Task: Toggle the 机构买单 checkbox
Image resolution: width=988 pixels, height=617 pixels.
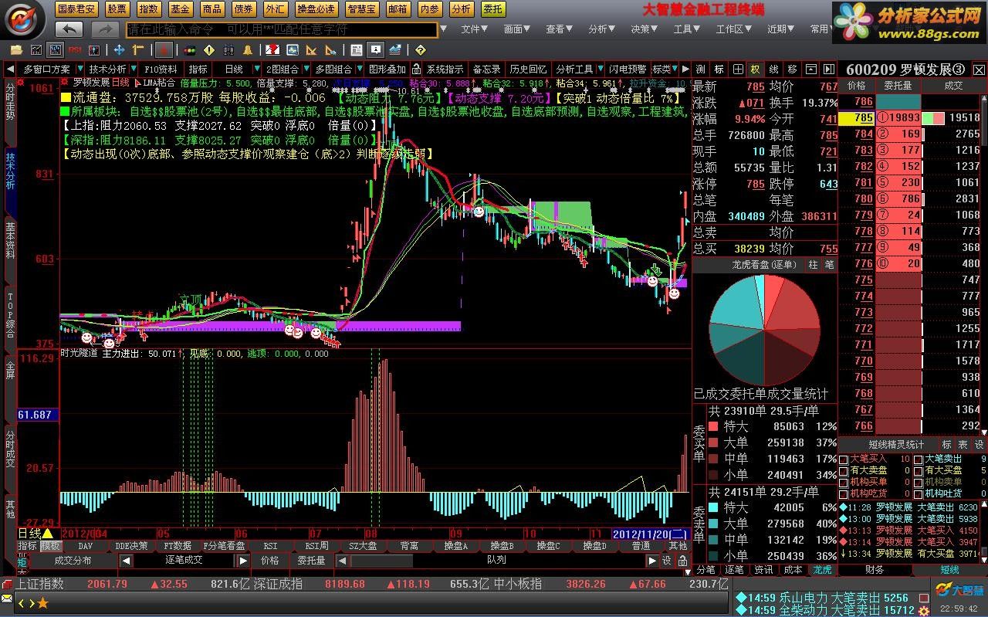Action: [843, 482]
